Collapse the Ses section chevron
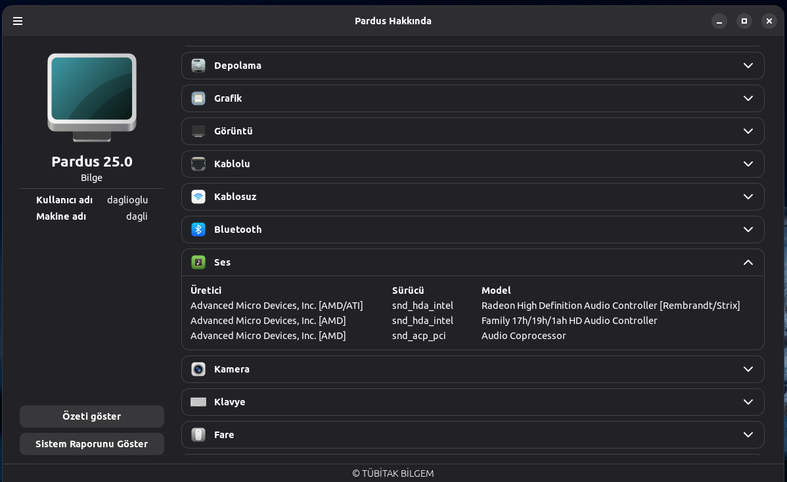The width and height of the screenshot is (787, 482). [x=748, y=262]
